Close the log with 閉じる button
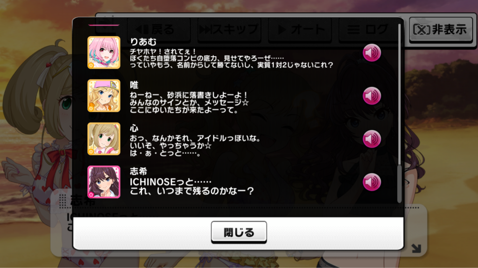The image size is (478, 268). [x=239, y=233]
